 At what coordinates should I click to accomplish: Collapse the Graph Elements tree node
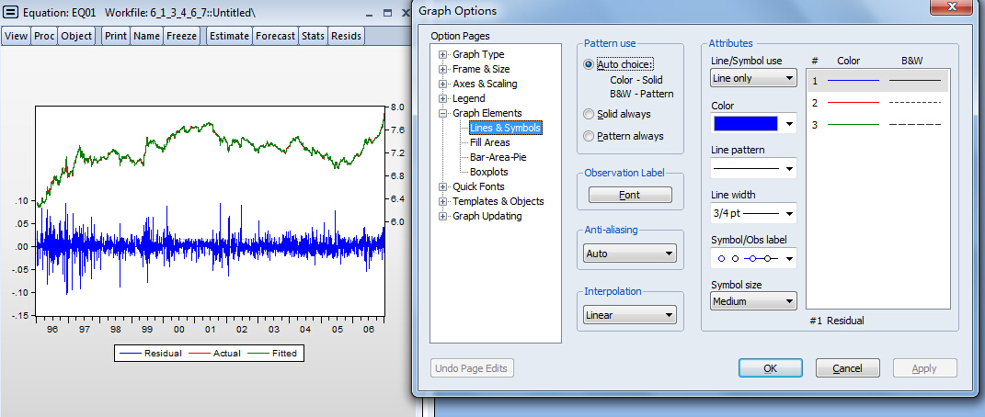pos(443,113)
